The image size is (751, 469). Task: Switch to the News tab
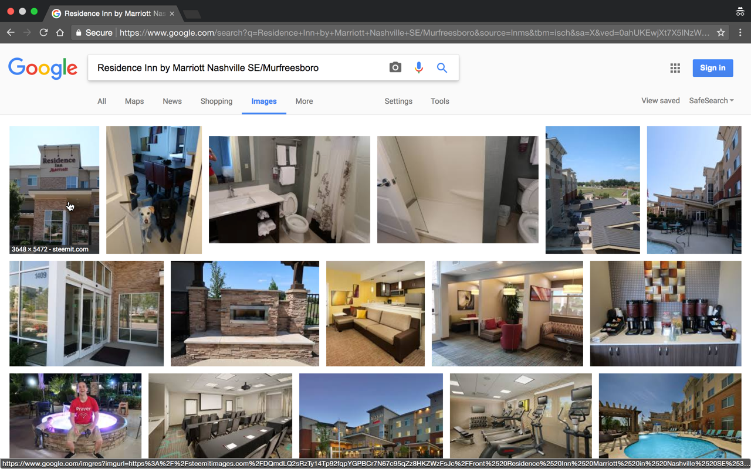[x=172, y=101]
